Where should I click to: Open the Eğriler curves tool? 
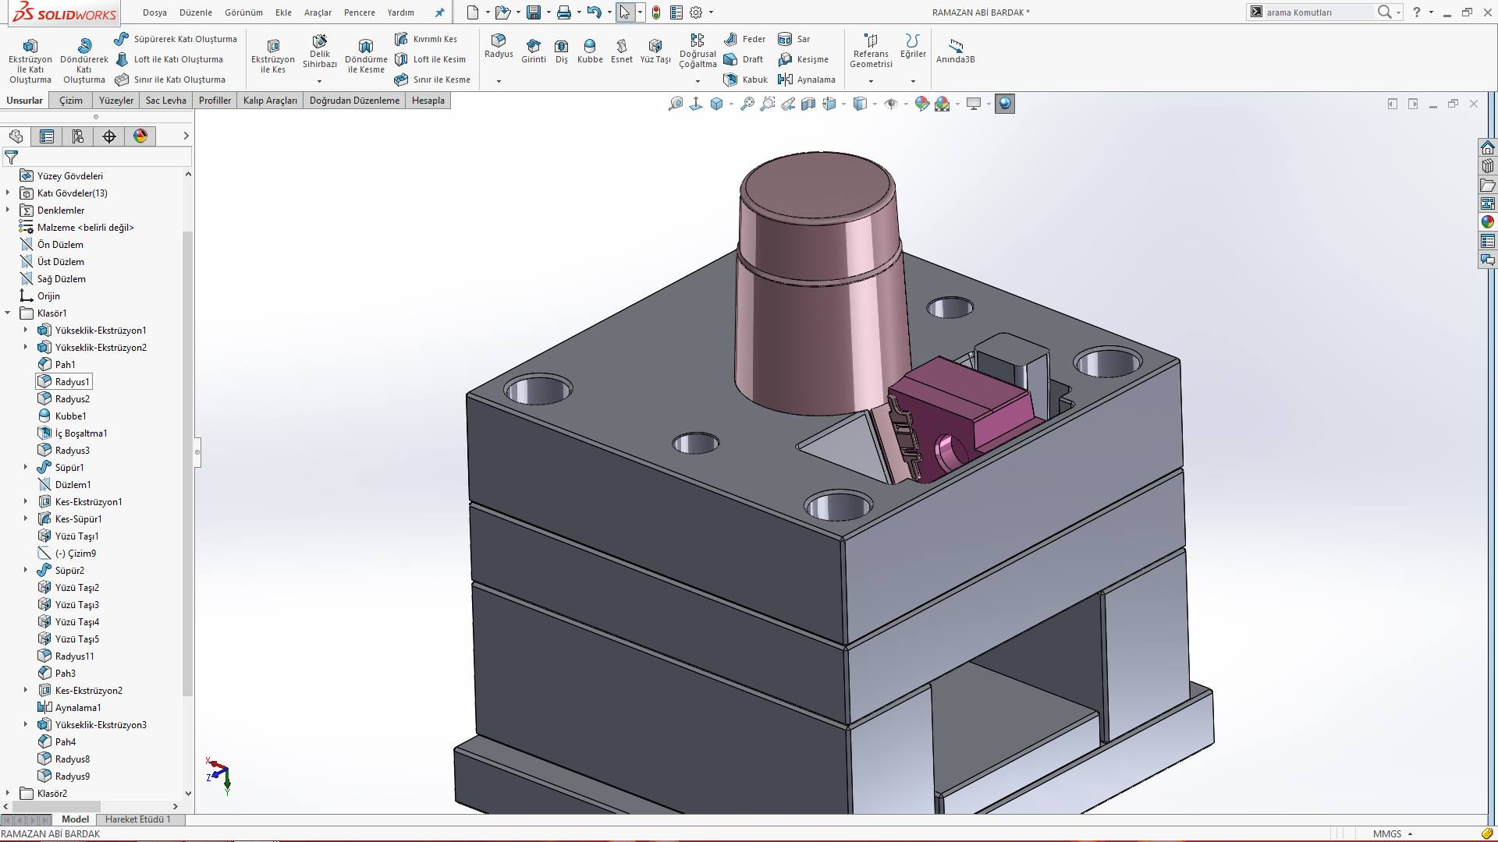913,47
